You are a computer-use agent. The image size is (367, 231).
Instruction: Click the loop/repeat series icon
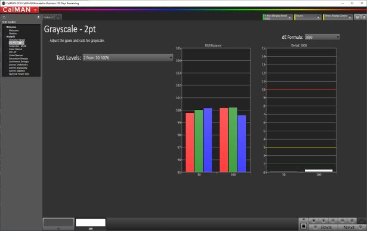tap(352, 221)
